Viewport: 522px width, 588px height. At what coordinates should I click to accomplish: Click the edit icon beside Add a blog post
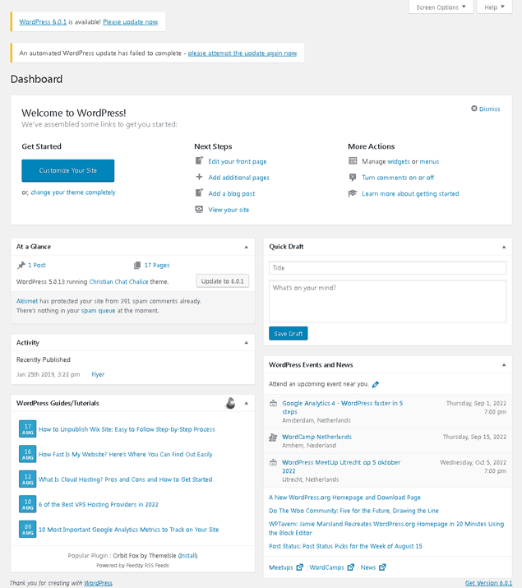point(200,192)
